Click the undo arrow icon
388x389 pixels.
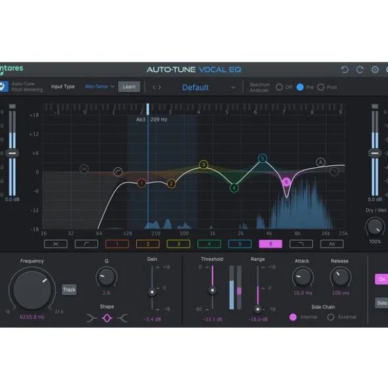345,70
